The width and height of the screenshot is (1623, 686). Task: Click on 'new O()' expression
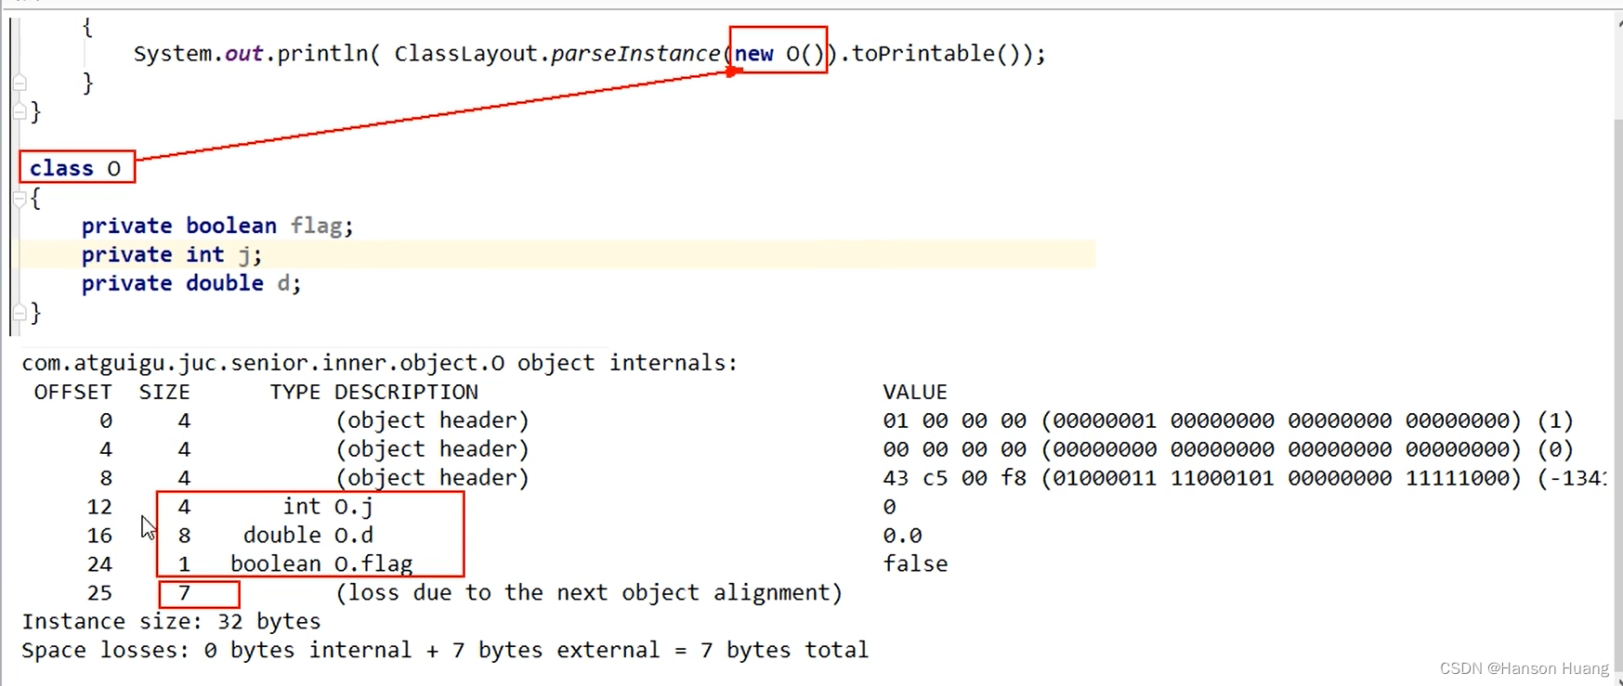point(779,54)
